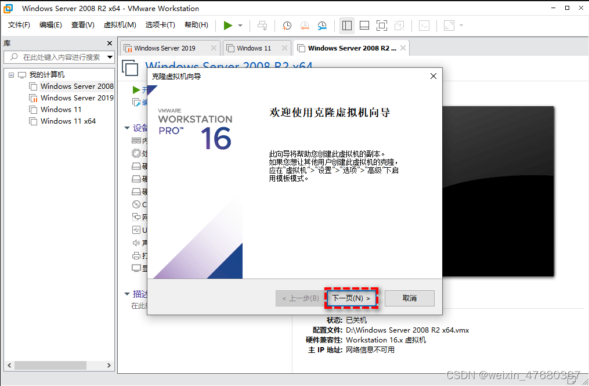589x386 pixels.
Task: Click the first hard disk device icon
Action: point(136,166)
